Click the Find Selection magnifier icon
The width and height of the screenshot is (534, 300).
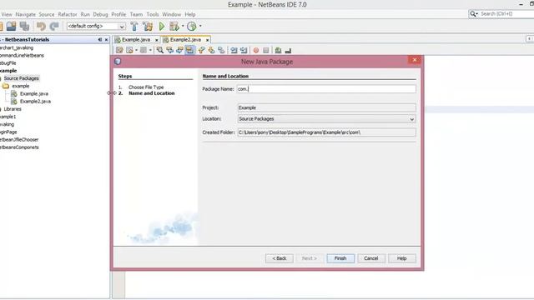[159, 50]
